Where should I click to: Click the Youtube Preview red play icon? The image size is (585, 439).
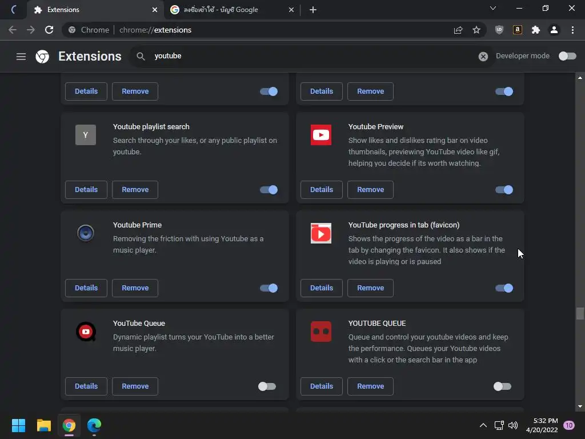pos(321,135)
